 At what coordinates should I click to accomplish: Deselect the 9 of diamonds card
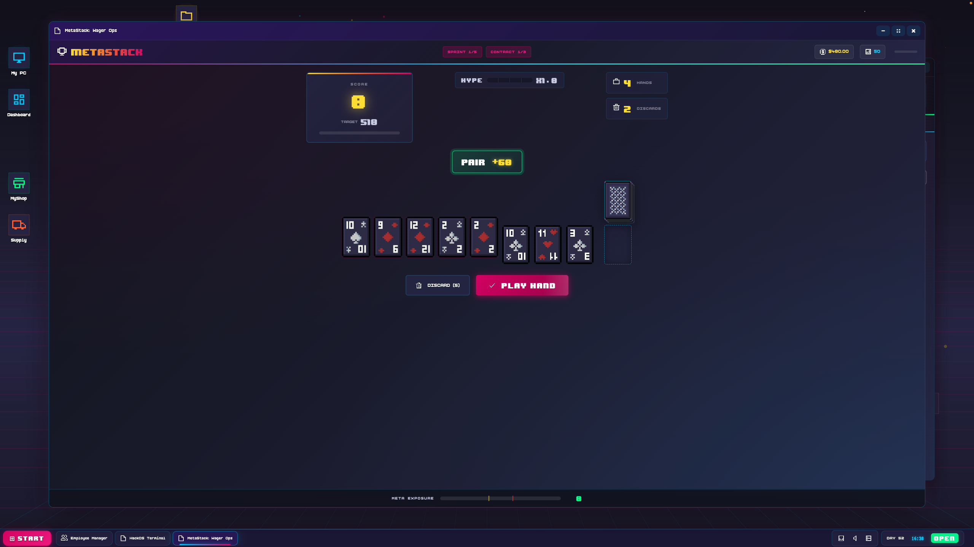pyautogui.click(x=388, y=237)
